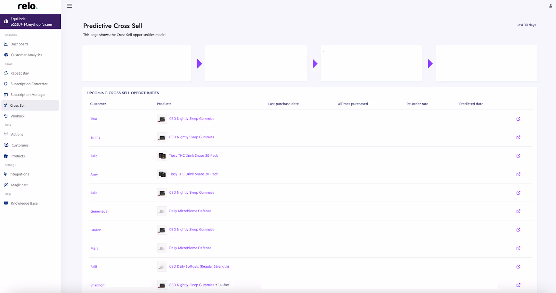Viewport: 556px width, 293px height.
Task: Click the Customers people icon
Action: [6, 145]
